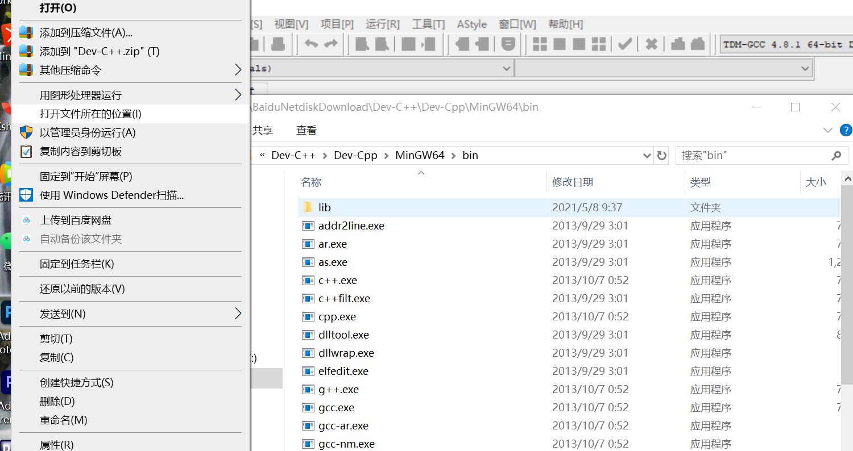Screen dimensions: 853x451
Task: Click archive icon beside 添加到 "Dev-C++.zip"
Action: (x=26, y=51)
